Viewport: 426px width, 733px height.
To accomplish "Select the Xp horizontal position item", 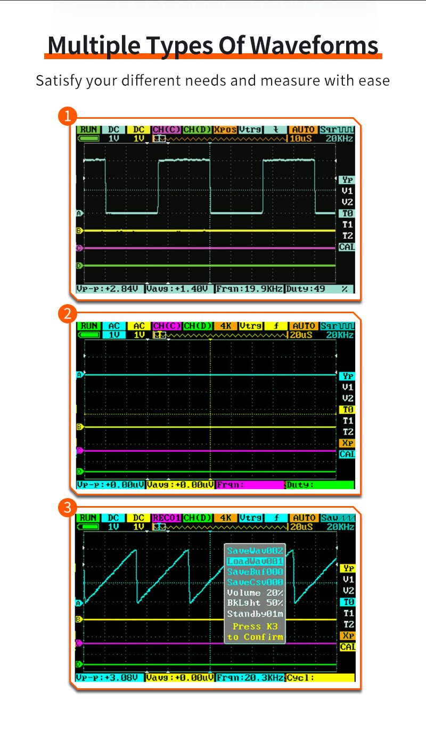I will pos(346,443).
